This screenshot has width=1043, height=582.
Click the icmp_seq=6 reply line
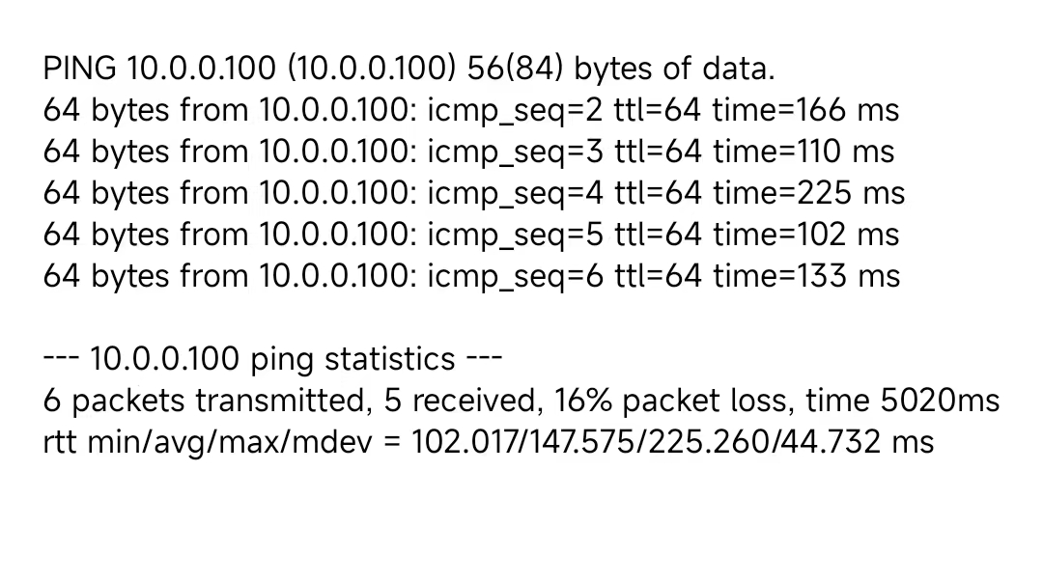471,276
